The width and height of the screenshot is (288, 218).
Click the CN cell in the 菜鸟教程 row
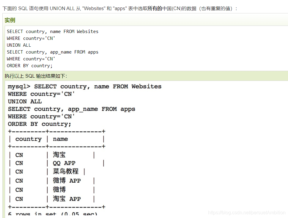pyautogui.click(x=19, y=172)
